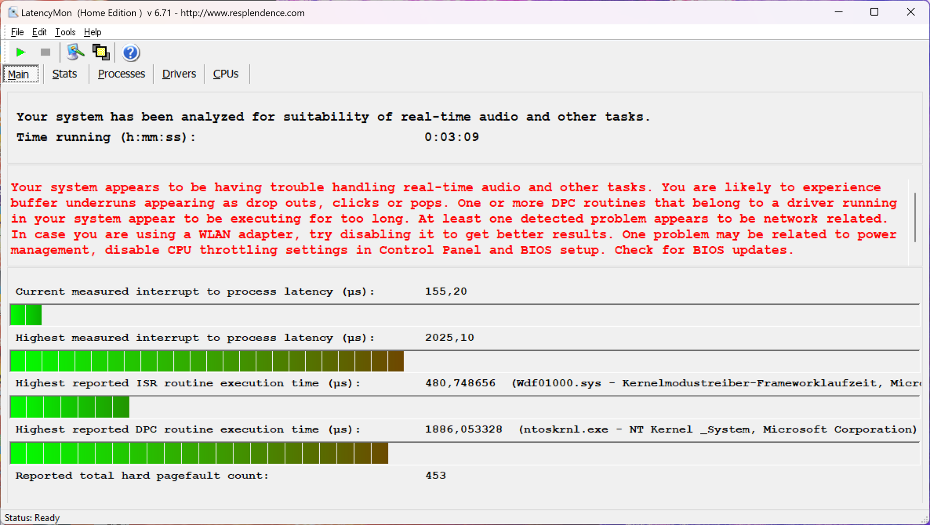Viewport: 930px width, 525px height.
Task: Switch to the Processes tab
Action: (x=121, y=74)
